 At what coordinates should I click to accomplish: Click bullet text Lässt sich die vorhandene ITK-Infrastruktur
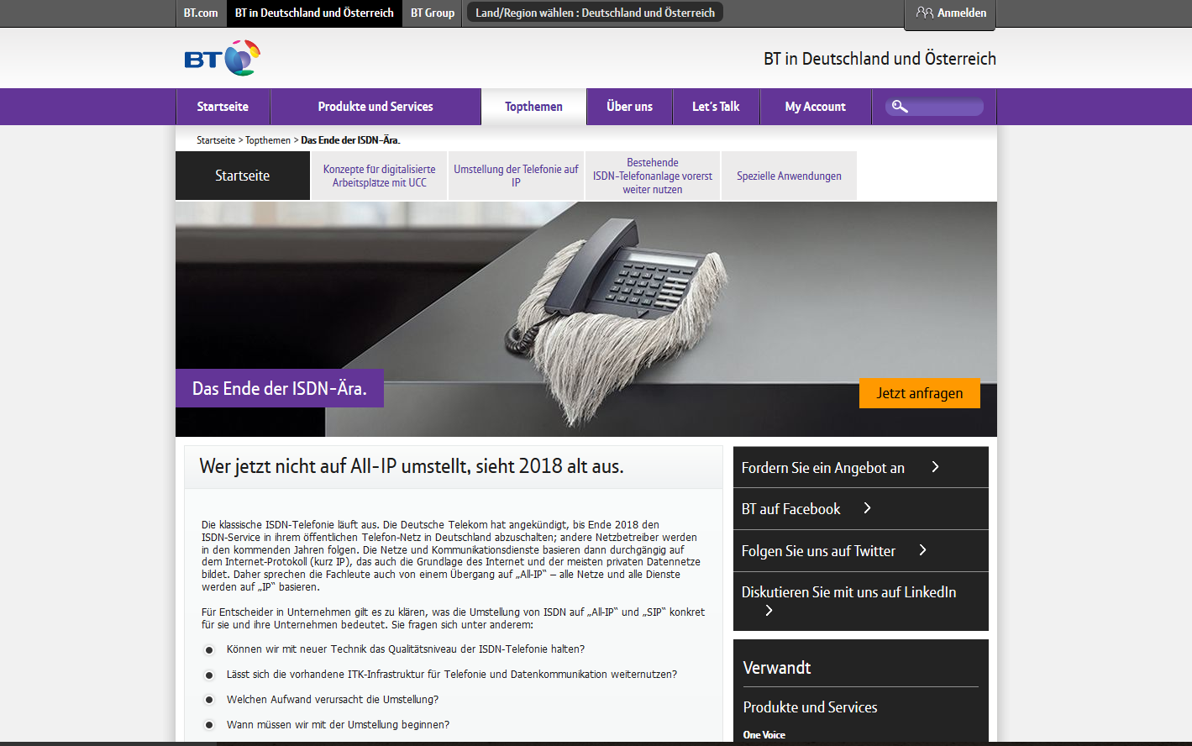click(x=452, y=675)
